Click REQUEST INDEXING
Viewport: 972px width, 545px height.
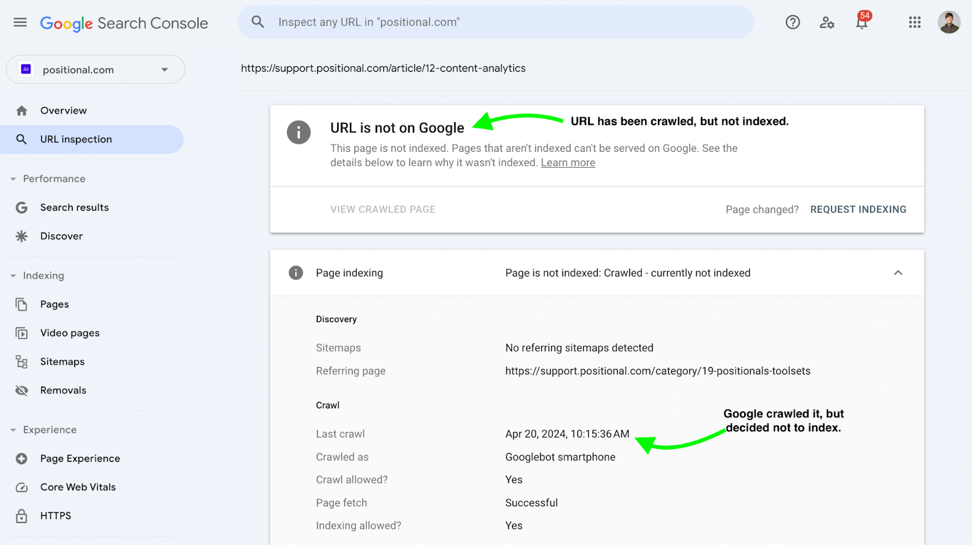(x=858, y=210)
